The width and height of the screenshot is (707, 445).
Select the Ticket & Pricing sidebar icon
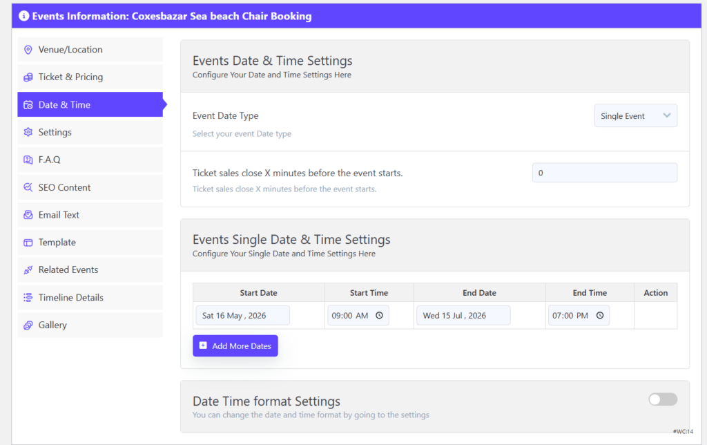tap(28, 77)
